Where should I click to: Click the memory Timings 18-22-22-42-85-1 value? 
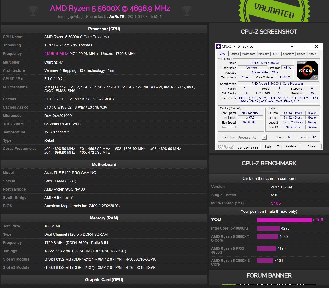coord(85,251)
